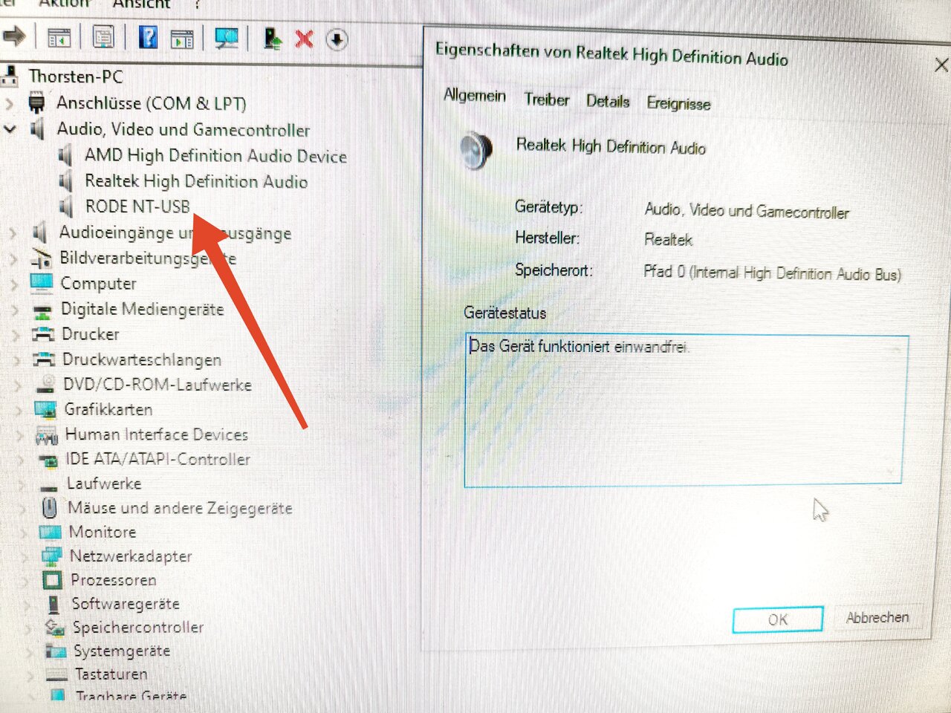Click the update driver toolbar icon

(x=273, y=39)
